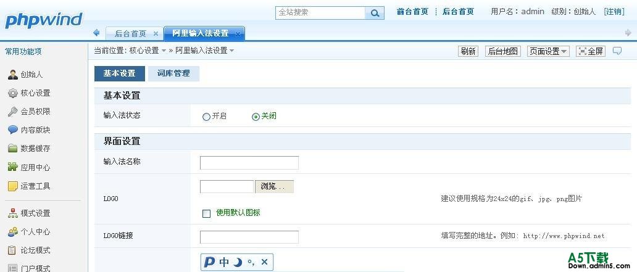
Task: Select the 关闭 radio button
Action: pyautogui.click(x=256, y=117)
